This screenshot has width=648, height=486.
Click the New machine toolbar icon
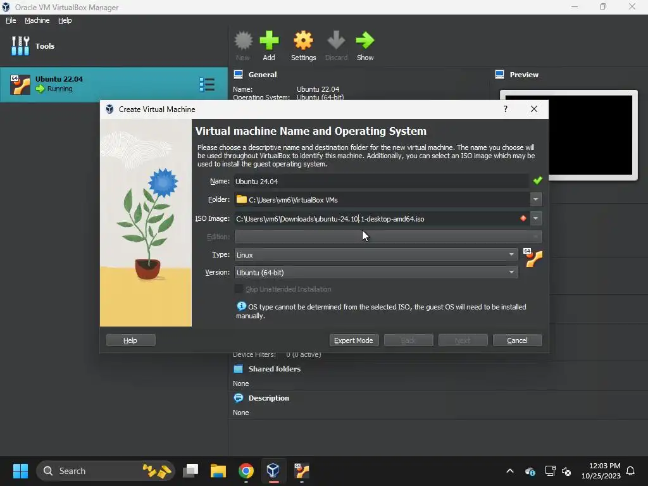coord(243,40)
